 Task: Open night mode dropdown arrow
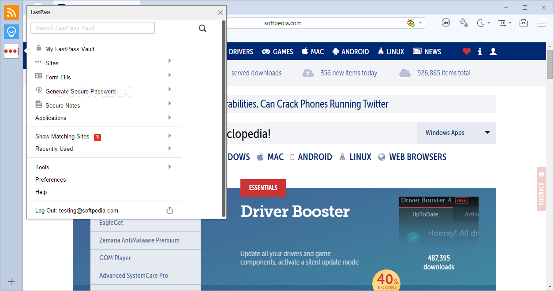(489, 23)
